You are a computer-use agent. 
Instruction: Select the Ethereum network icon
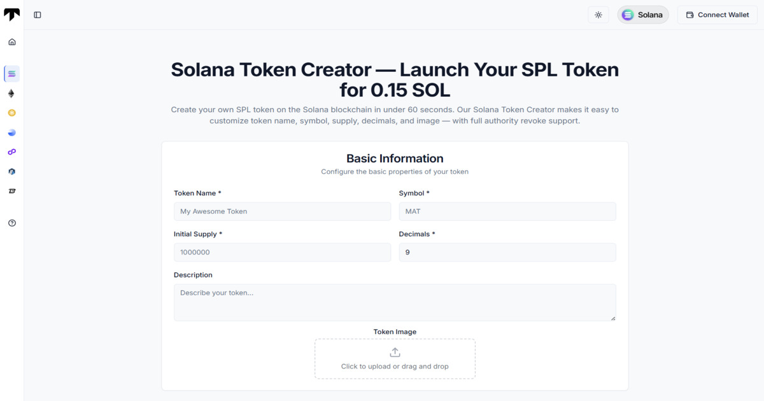(11, 93)
